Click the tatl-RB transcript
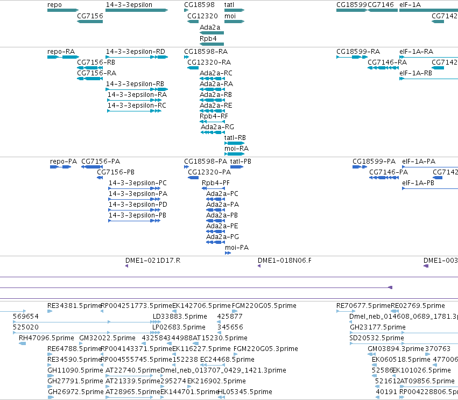This screenshot has height=400, width=458. click(234, 143)
